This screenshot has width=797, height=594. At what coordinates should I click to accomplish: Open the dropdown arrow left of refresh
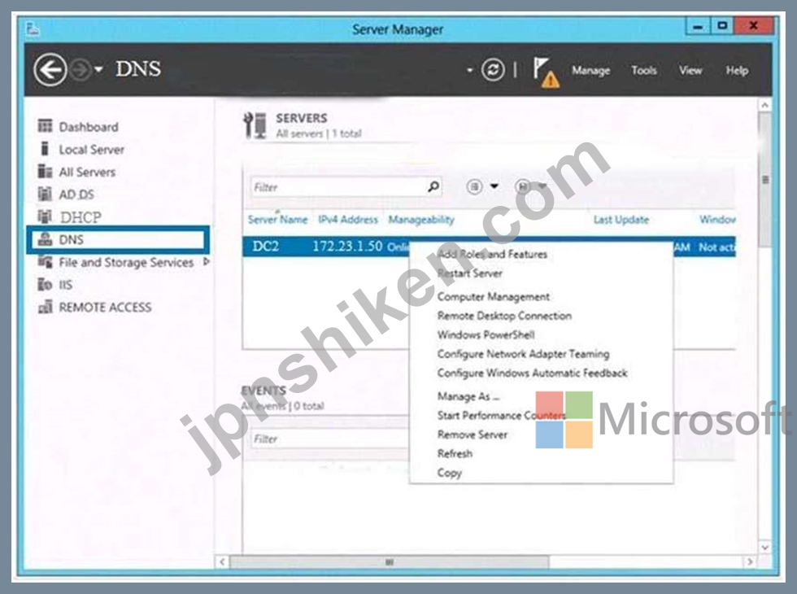470,70
